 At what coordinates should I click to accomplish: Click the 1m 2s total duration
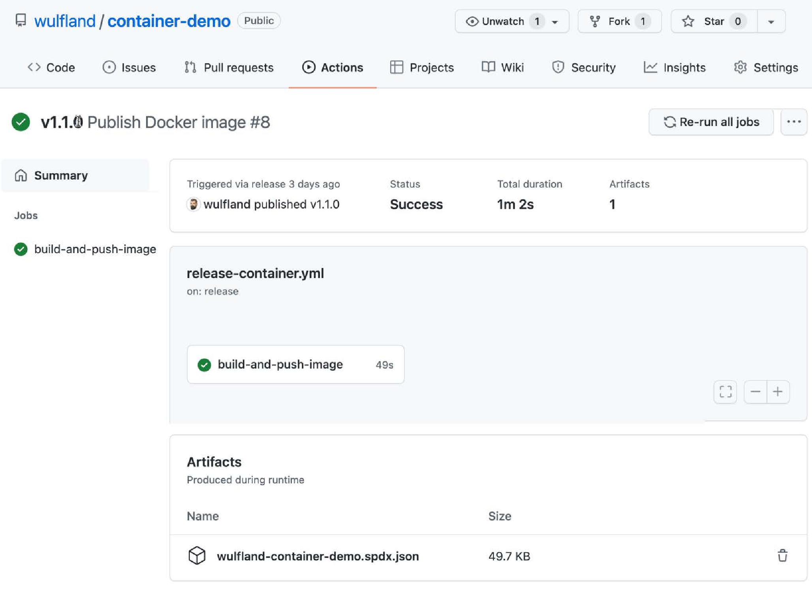click(x=515, y=204)
